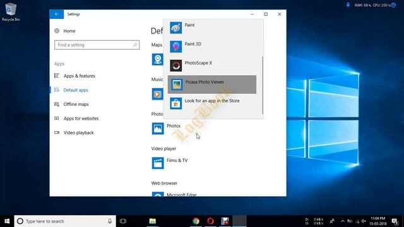Launch Opera browser from taskbar

pyautogui.click(x=210, y=221)
